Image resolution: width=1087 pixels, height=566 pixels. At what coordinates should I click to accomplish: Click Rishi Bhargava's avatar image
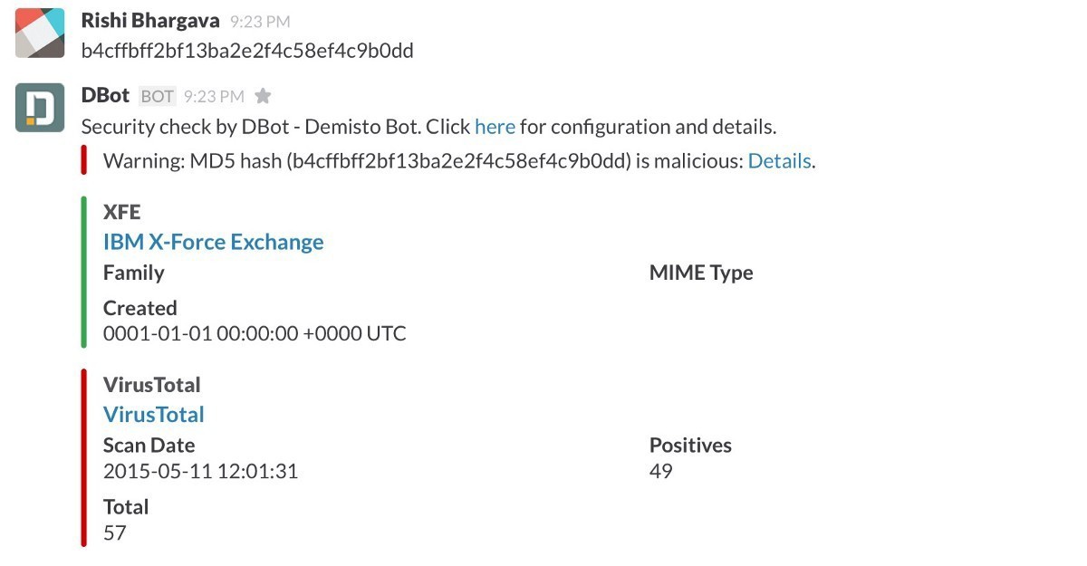40,34
